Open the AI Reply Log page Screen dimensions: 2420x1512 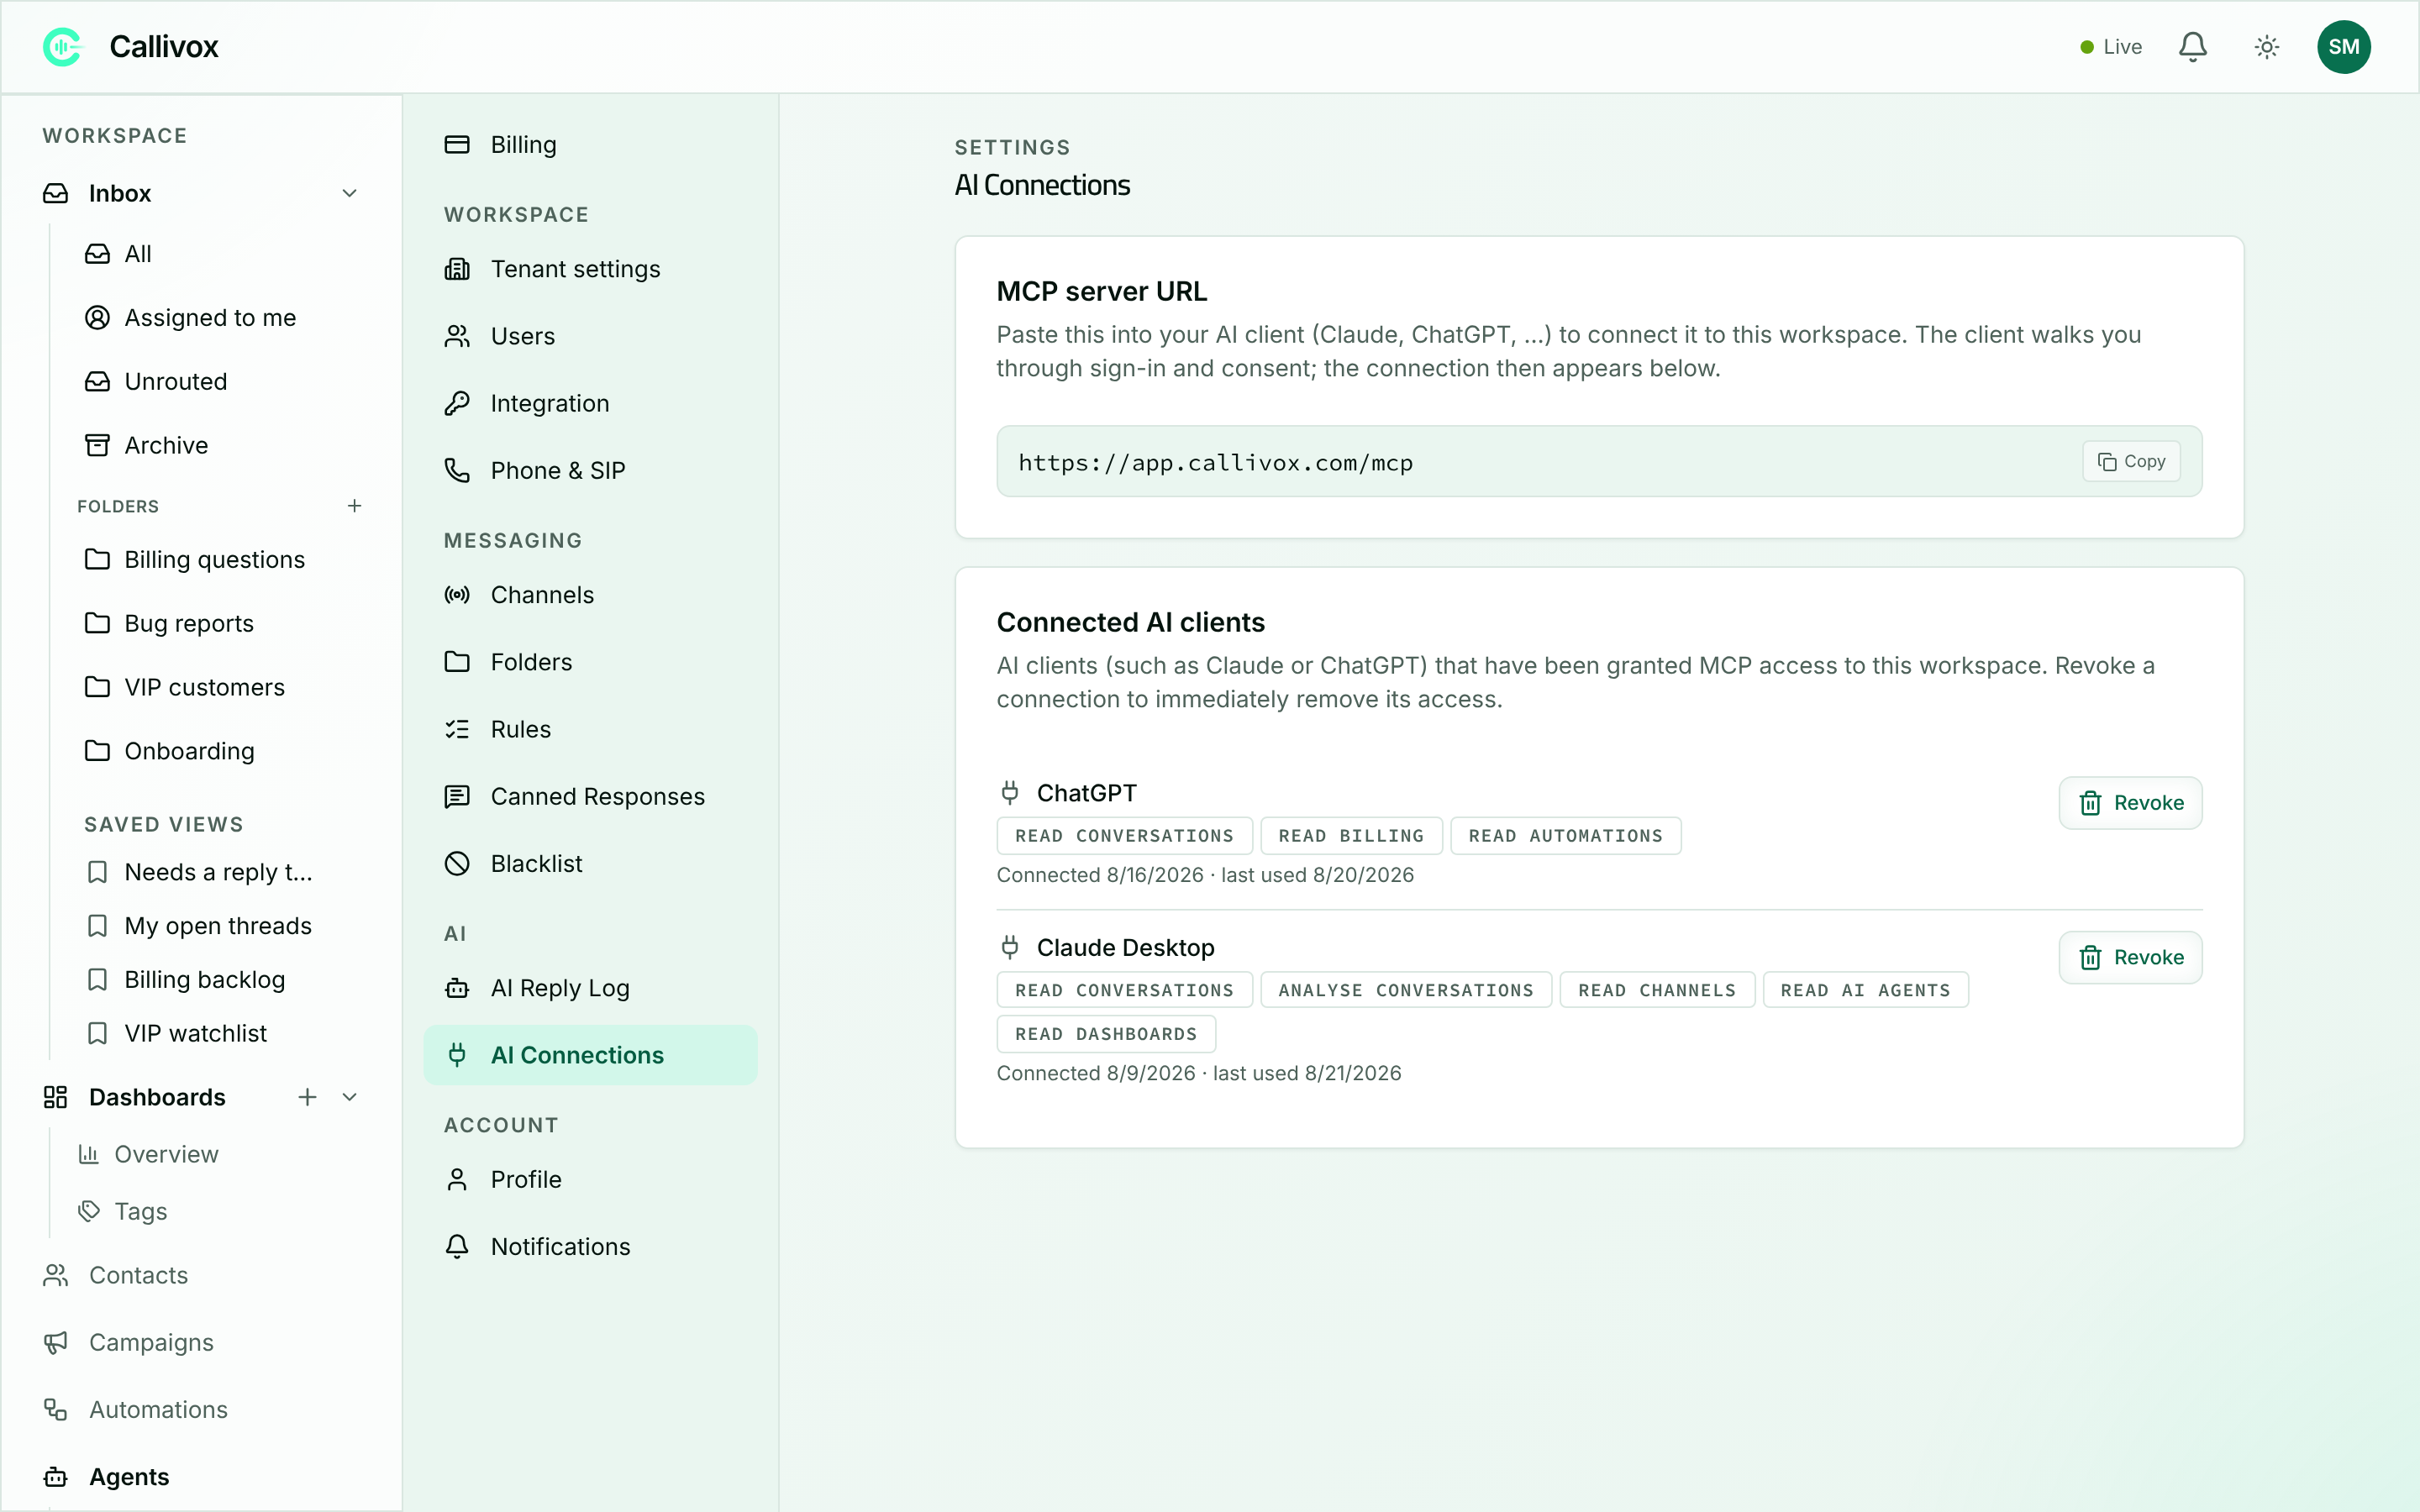(x=590, y=988)
